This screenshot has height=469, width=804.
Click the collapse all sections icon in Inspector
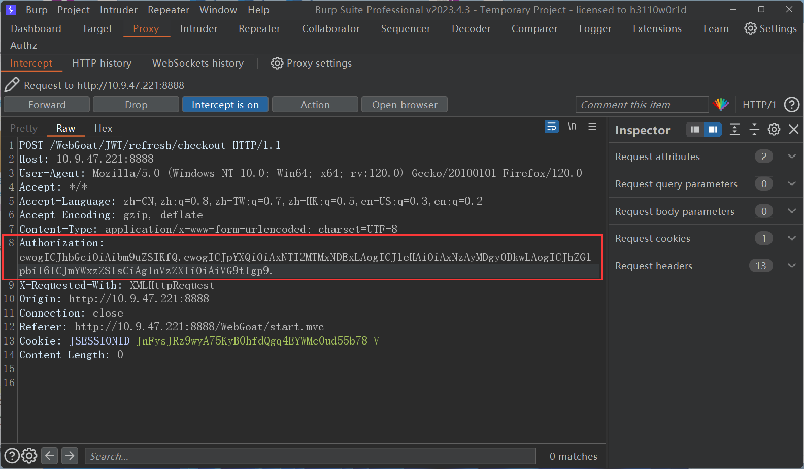tap(754, 130)
